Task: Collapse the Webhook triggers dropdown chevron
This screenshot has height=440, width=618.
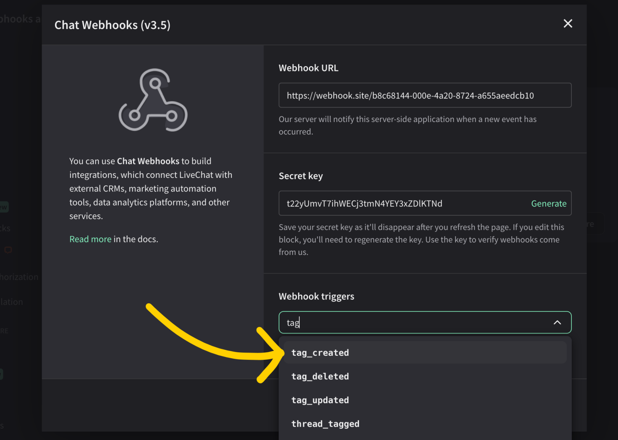Action: (557, 323)
